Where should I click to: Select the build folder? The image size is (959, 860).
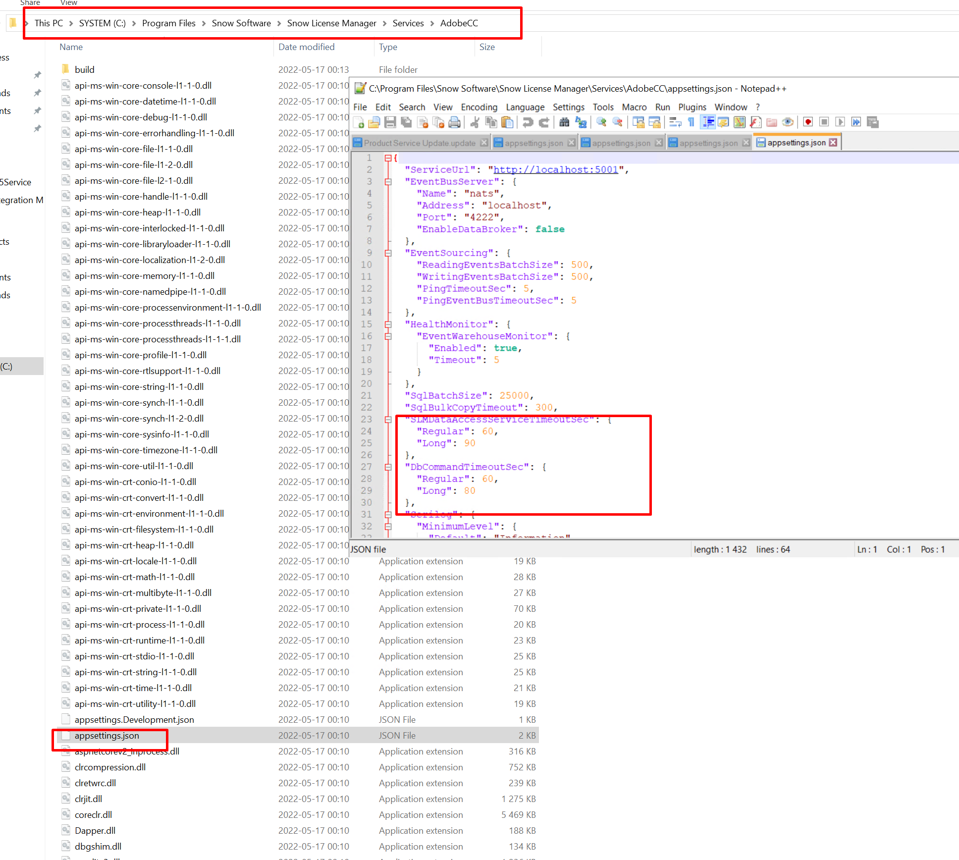pos(84,70)
